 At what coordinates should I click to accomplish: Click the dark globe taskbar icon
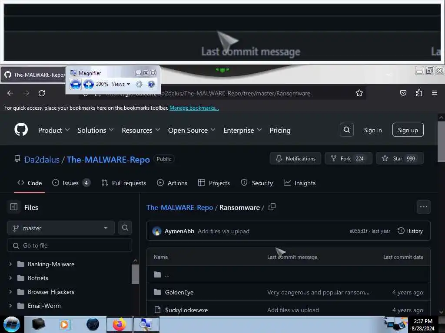93,324
